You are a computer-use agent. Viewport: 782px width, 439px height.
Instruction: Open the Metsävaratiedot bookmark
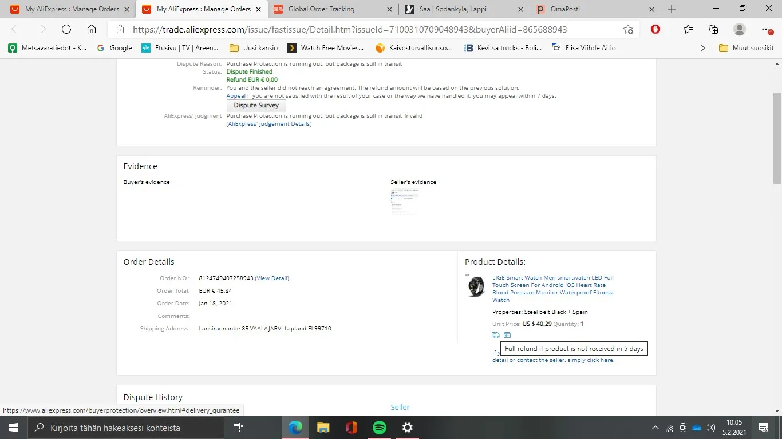[48, 48]
